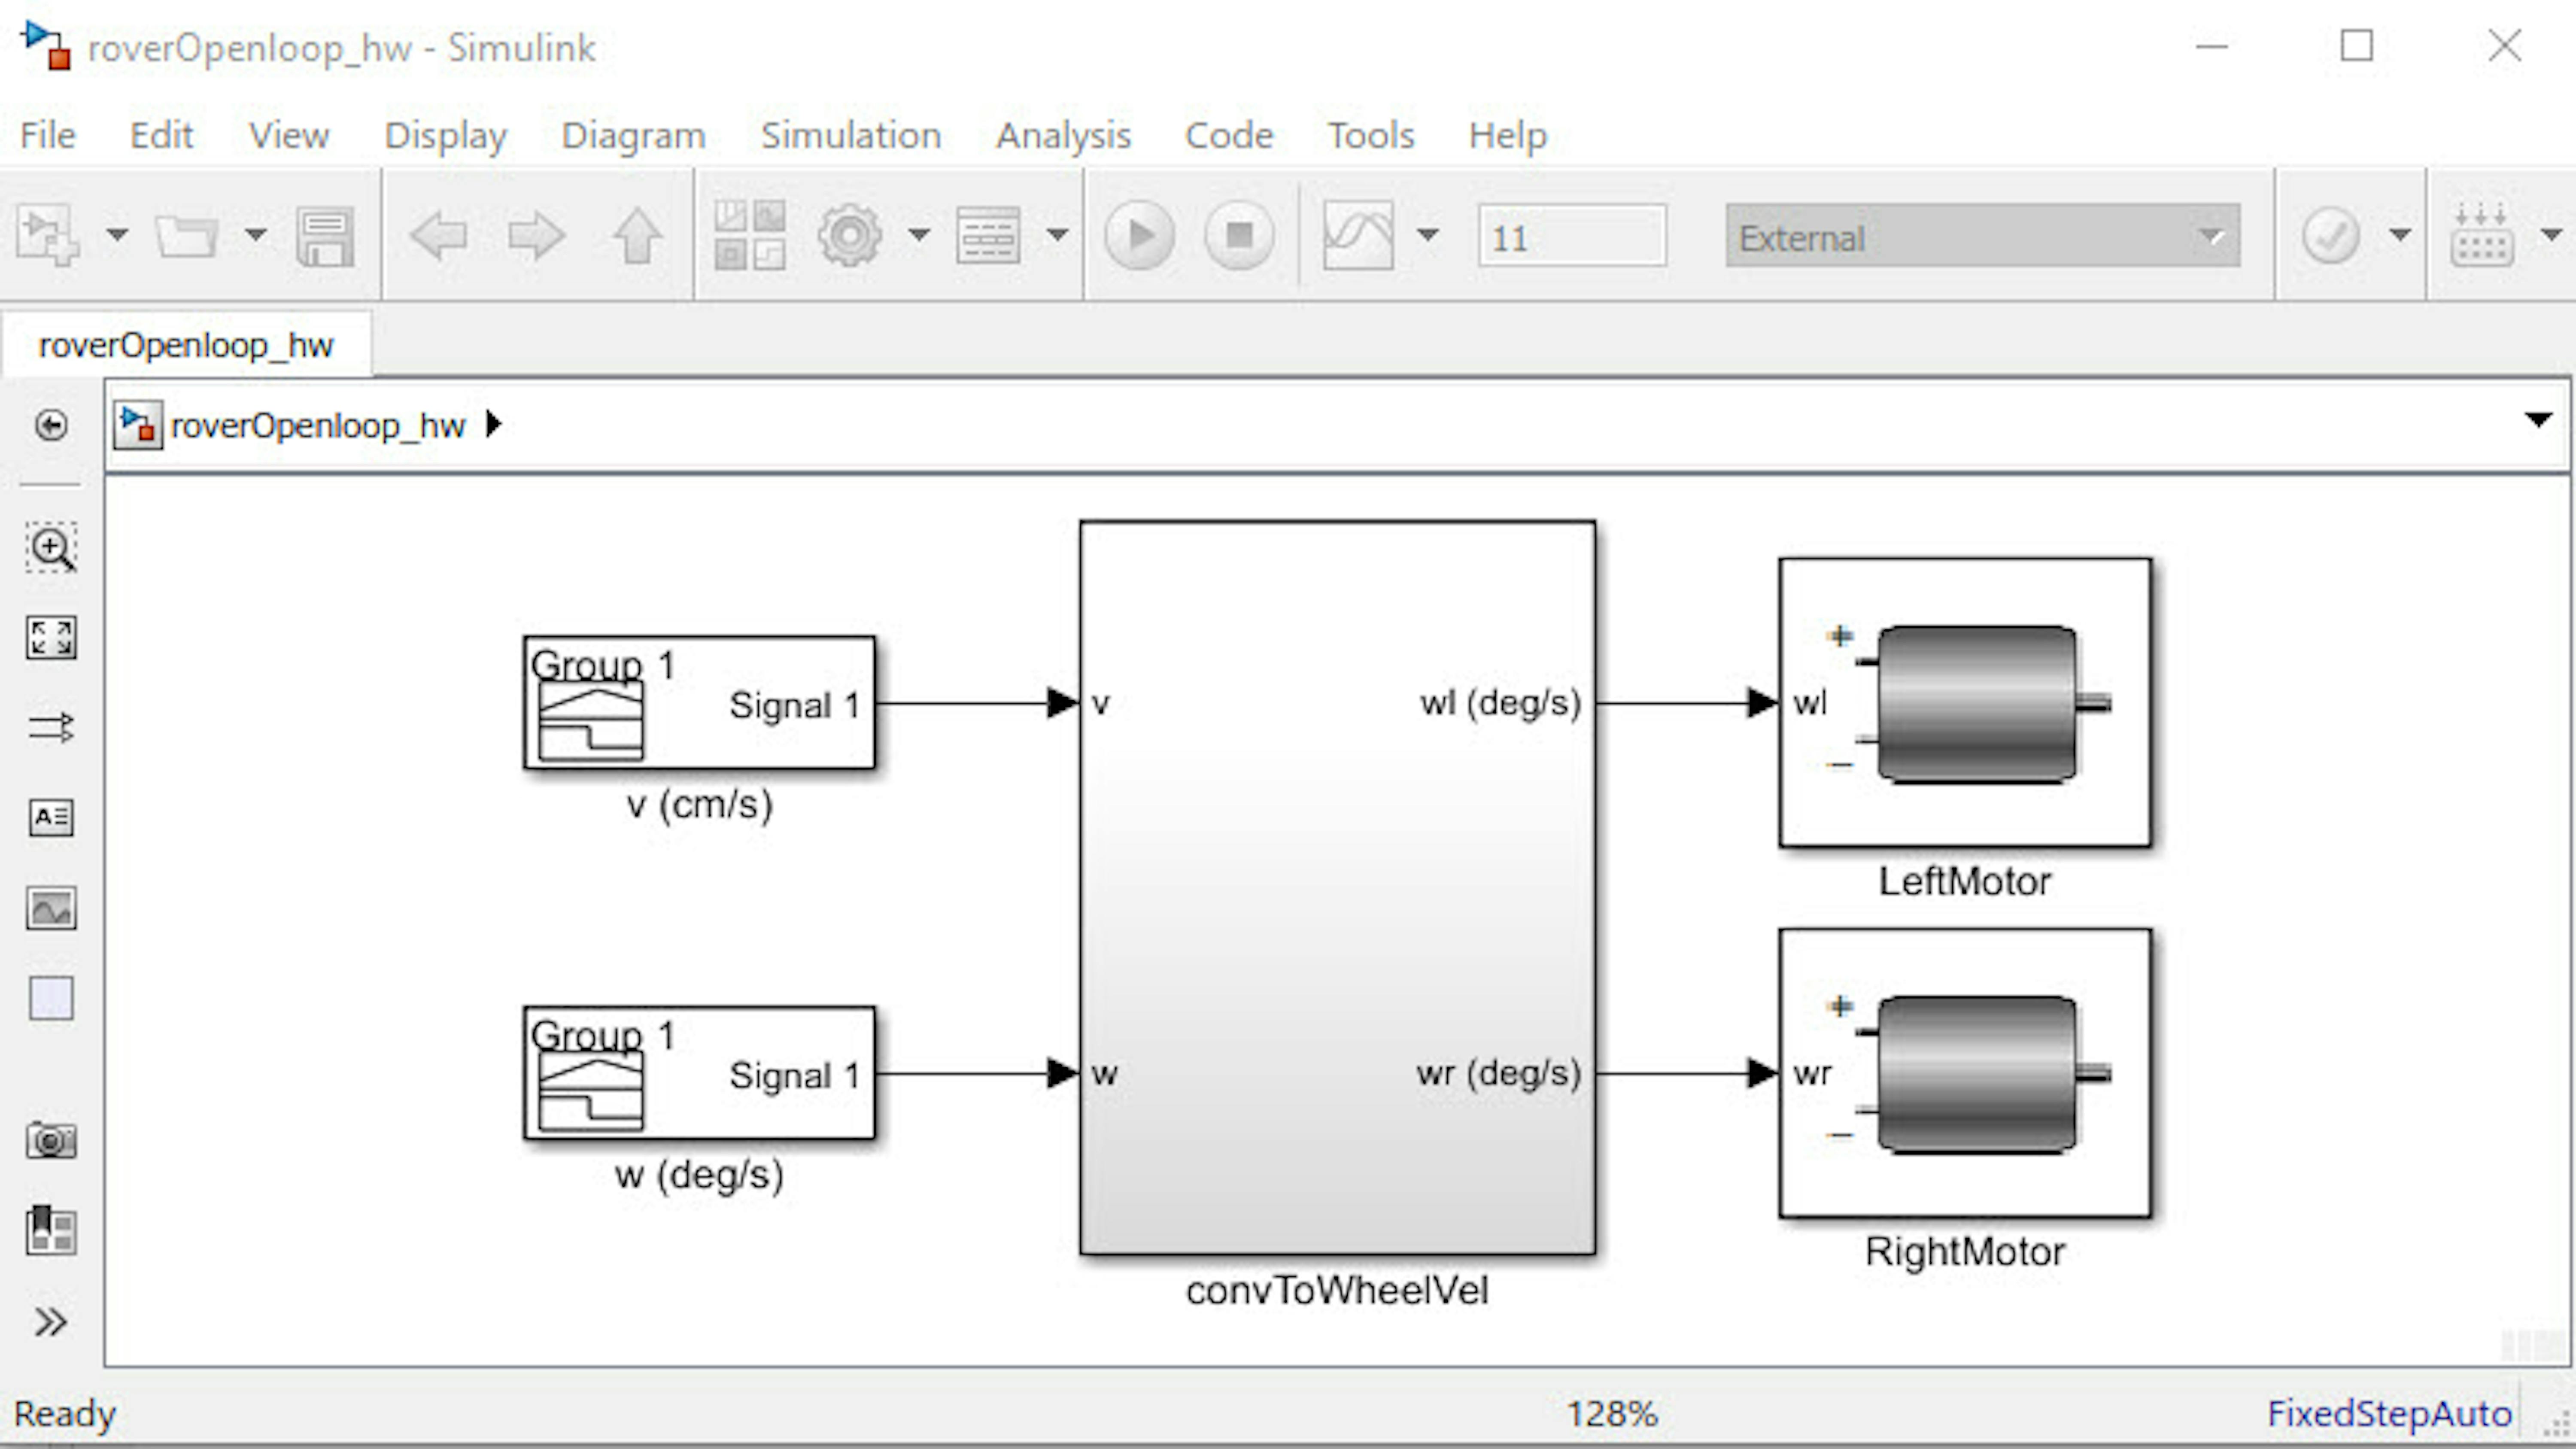Open the Library Browser icon

750,236
